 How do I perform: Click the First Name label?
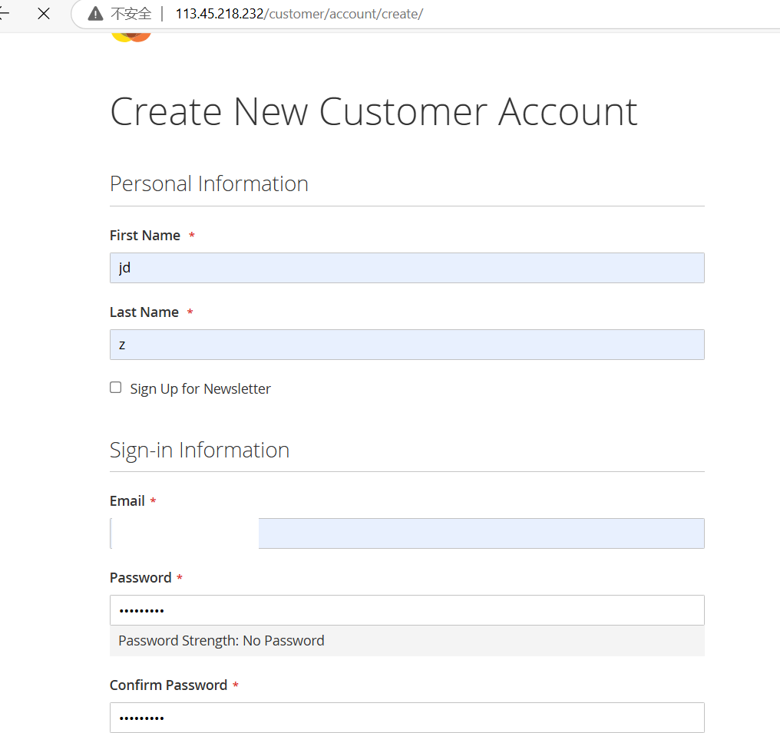(x=145, y=235)
